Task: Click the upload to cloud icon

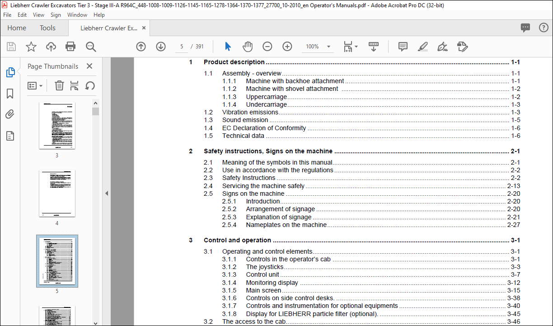Action: (x=51, y=47)
